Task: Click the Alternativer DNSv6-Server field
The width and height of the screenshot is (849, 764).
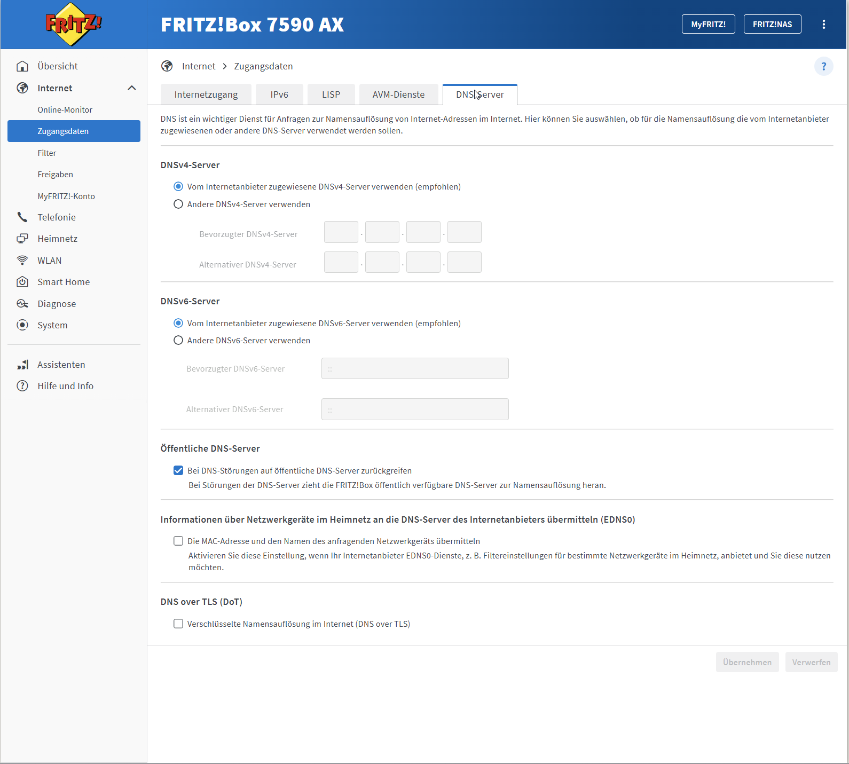Action: [415, 409]
